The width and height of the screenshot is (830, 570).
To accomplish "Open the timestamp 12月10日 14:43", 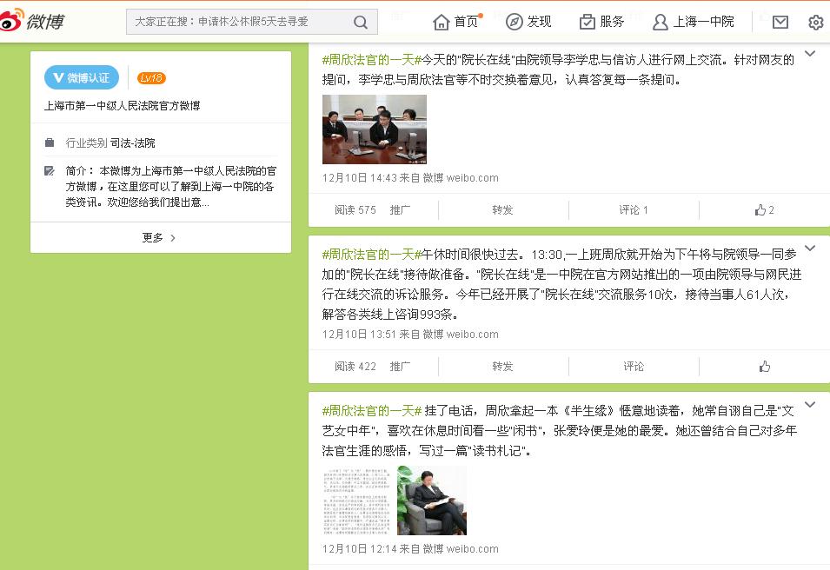I will 360,178.
